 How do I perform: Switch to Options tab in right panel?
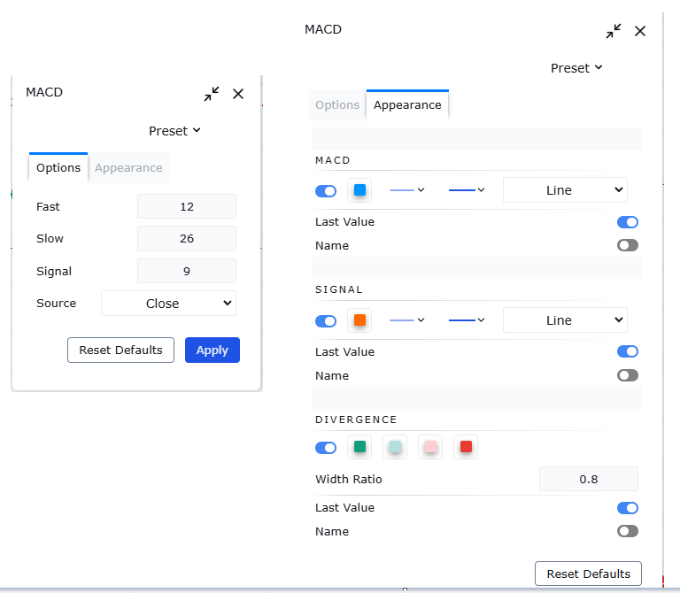click(337, 104)
